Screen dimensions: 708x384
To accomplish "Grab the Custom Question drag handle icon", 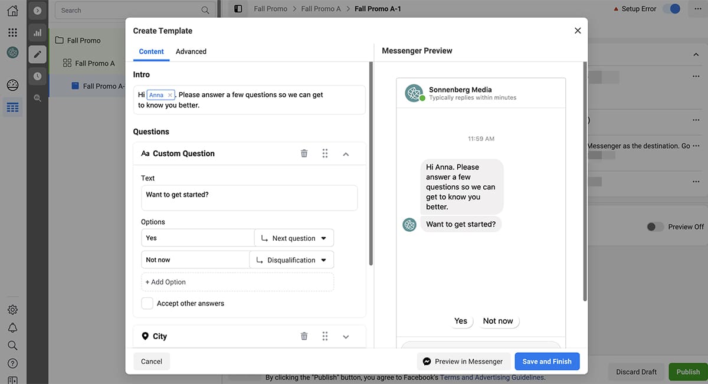I will pyautogui.click(x=325, y=153).
